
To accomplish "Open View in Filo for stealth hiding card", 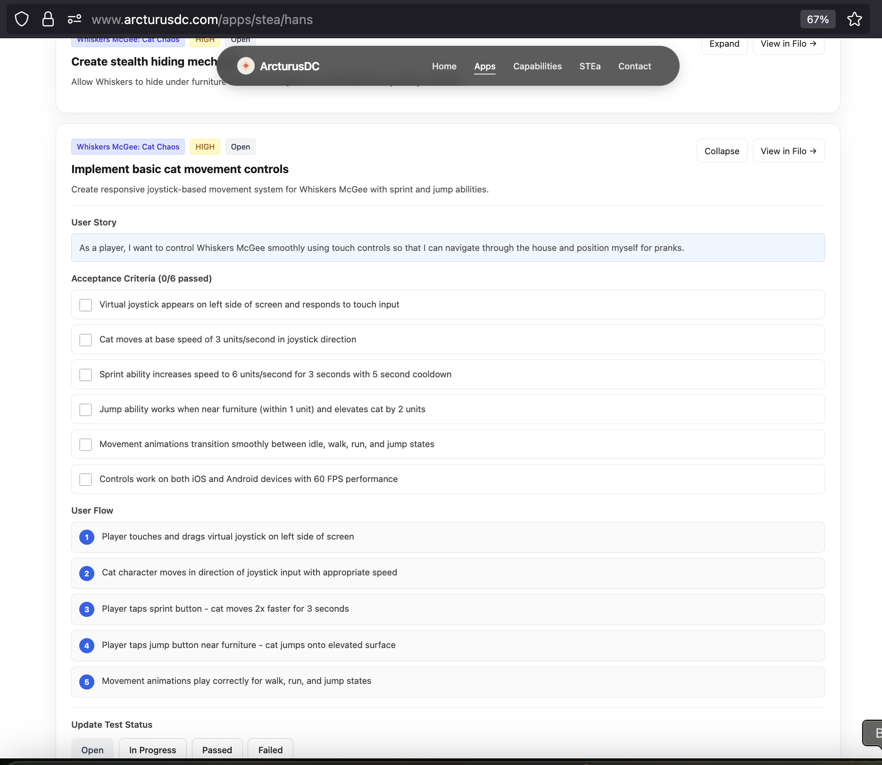I will (789, 44).
